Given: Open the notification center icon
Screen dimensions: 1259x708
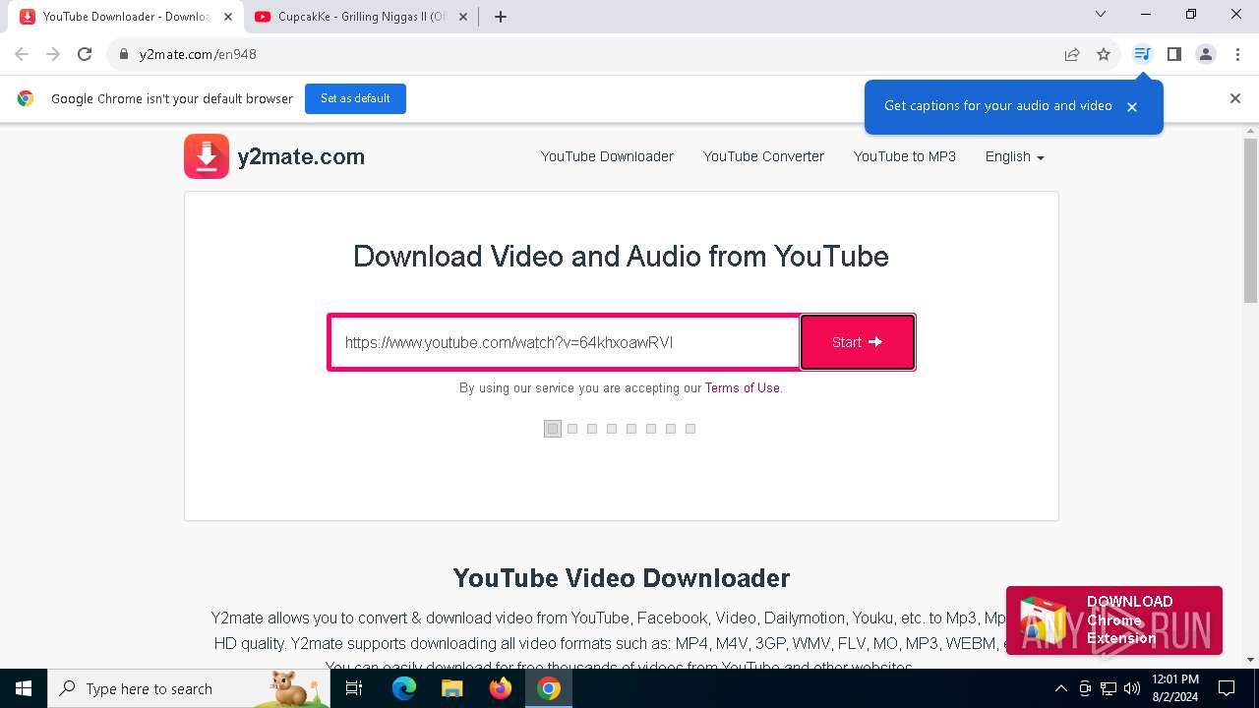Looking at the screenshot, I should click(1228, 688).
